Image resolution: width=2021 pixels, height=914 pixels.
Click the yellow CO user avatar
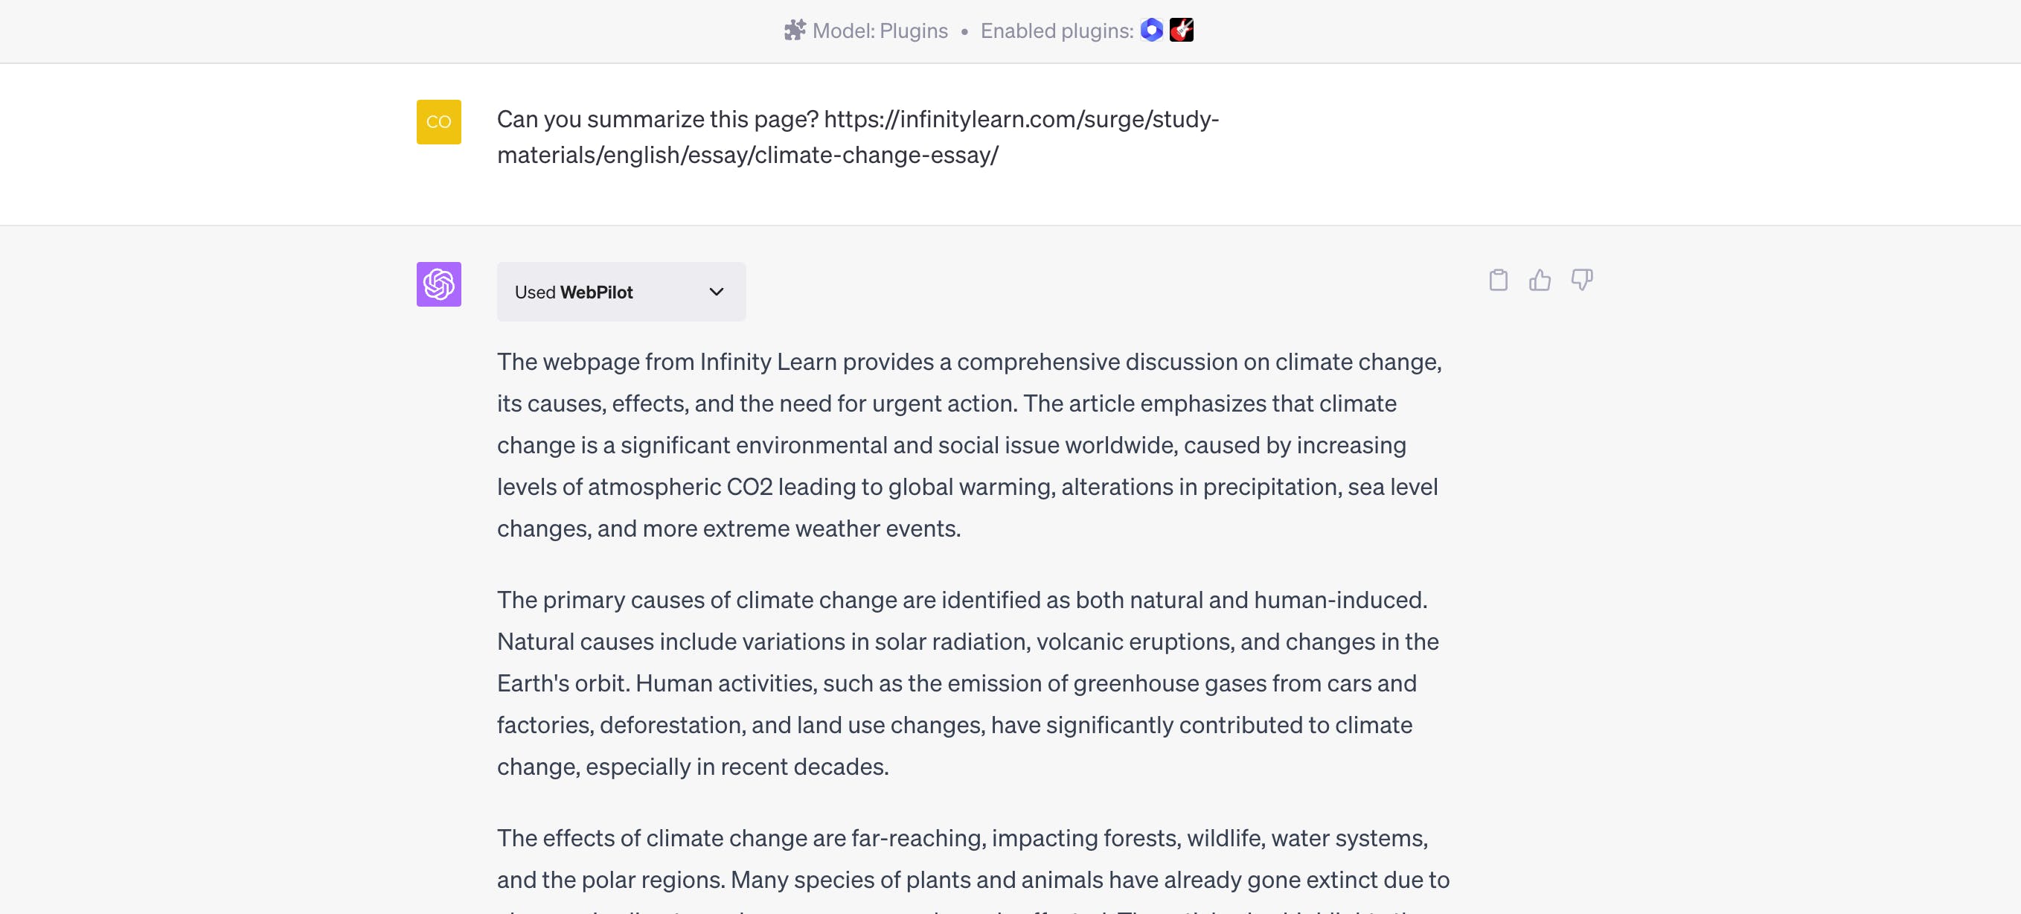click(438, 121)
